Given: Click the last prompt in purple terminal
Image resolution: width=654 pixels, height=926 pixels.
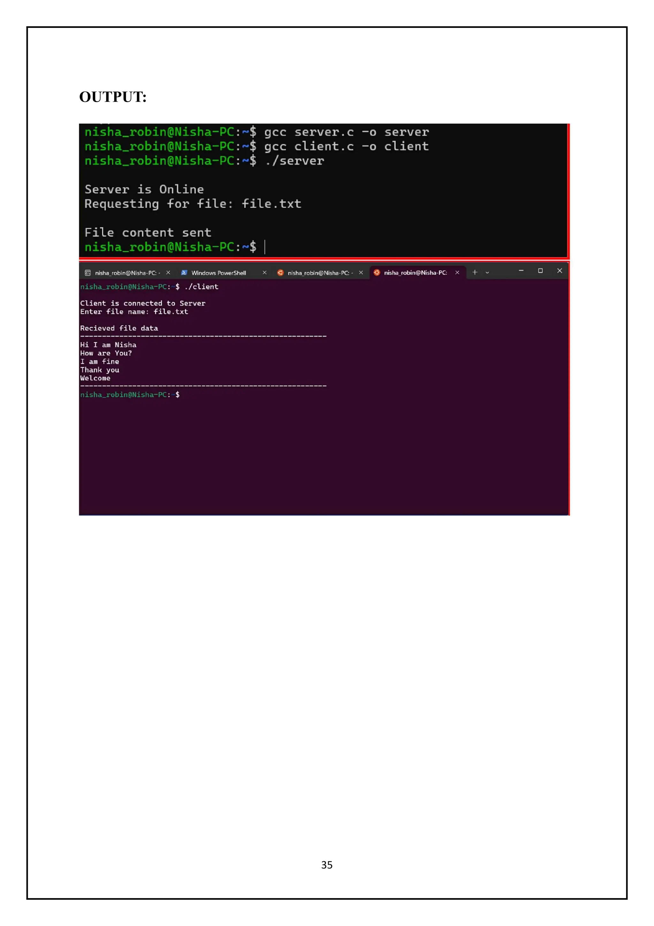Looking at the screenshot, I should pos(130,395).
